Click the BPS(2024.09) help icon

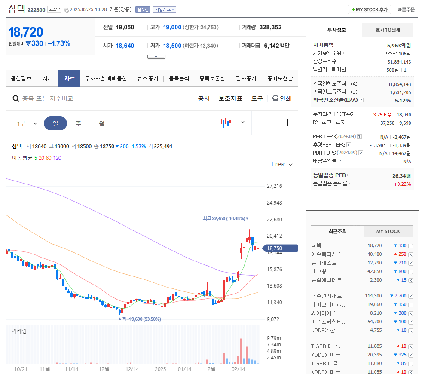[x=360, y=152]
